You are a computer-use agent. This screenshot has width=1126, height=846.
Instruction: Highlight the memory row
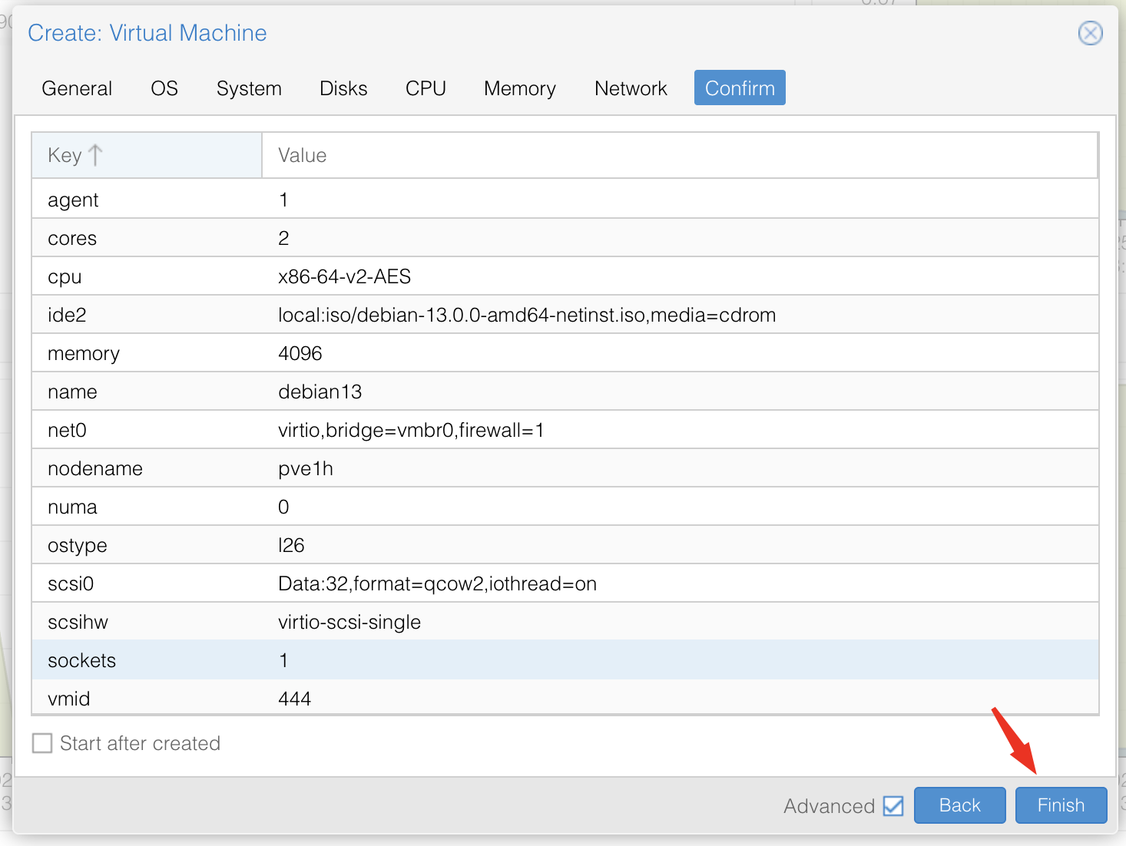(x=565, y=353)
